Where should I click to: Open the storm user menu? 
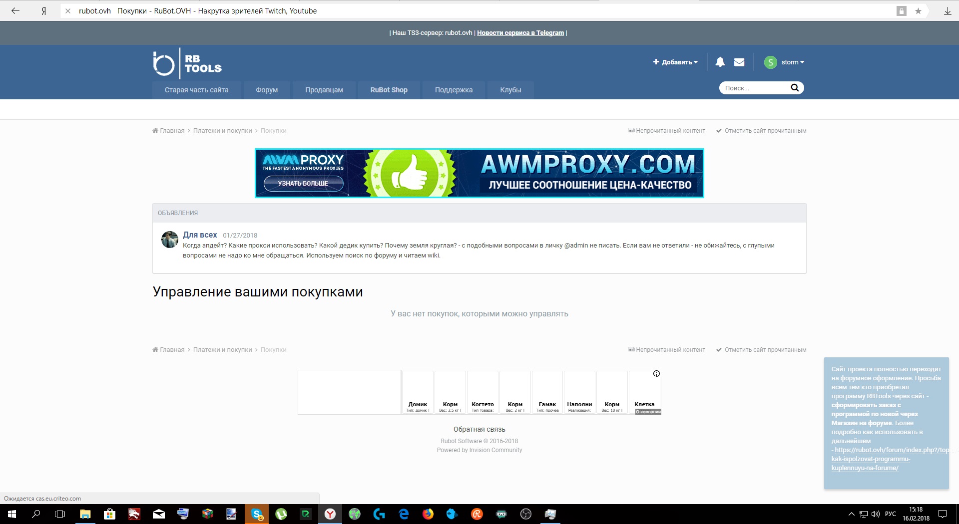click(785, 62)
